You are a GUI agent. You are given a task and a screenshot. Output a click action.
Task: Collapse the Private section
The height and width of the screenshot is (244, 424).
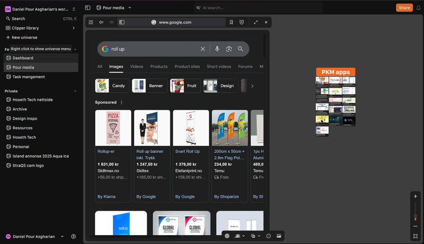coord(75,91)
